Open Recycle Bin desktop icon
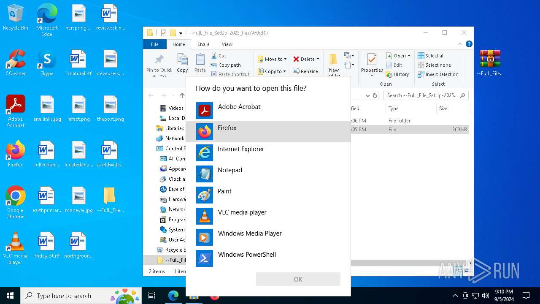Viewport: 540px width, 304px height. pos(15,18)
